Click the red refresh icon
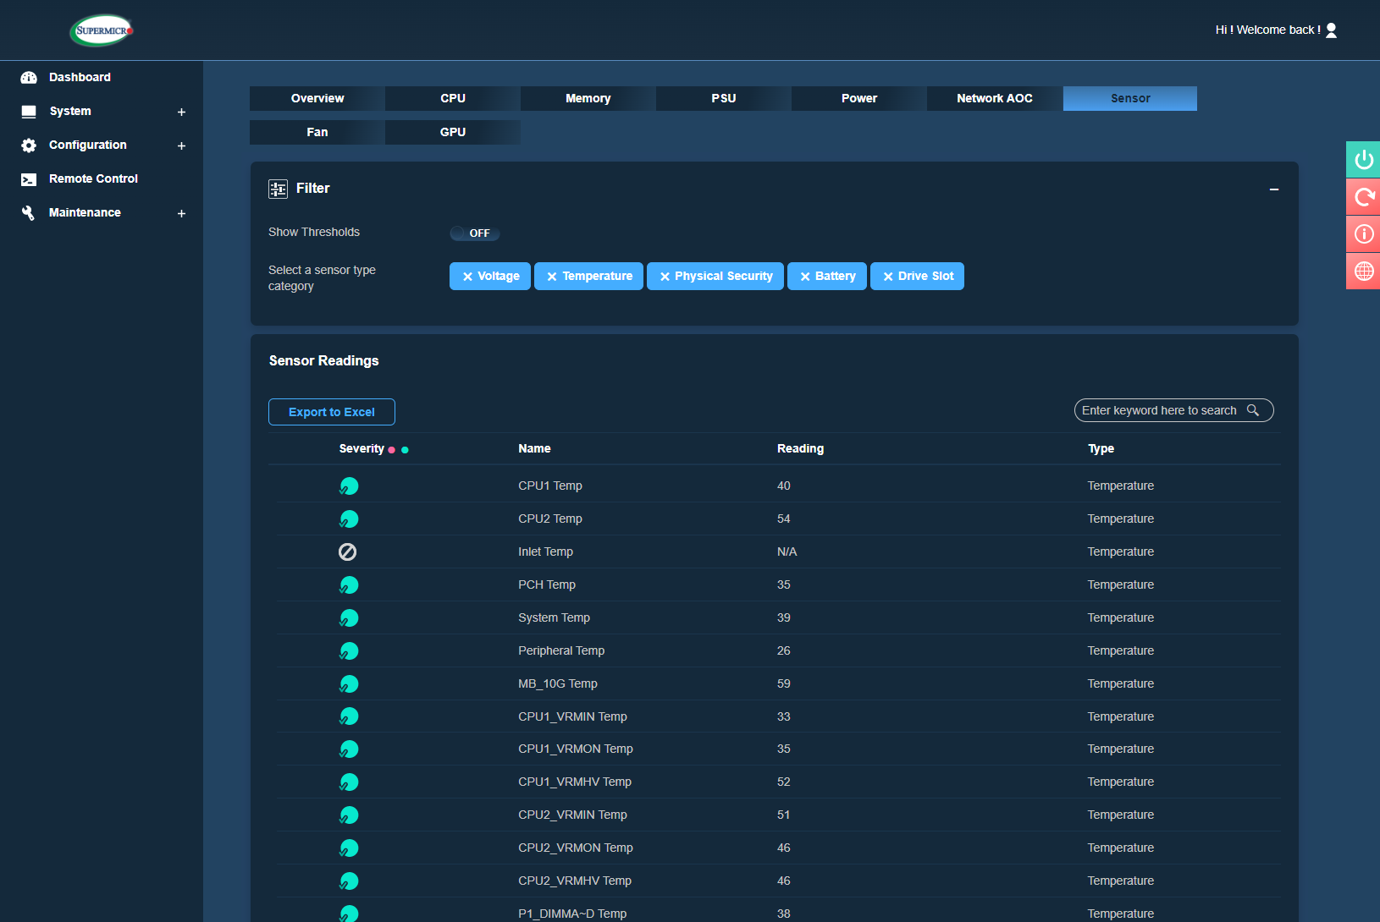 tap(1363, 197)
